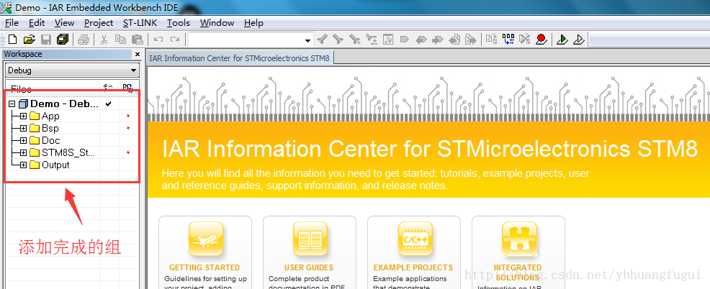Expand the App folder group
This screenshot has height=289, width=710.
(24, 116)
